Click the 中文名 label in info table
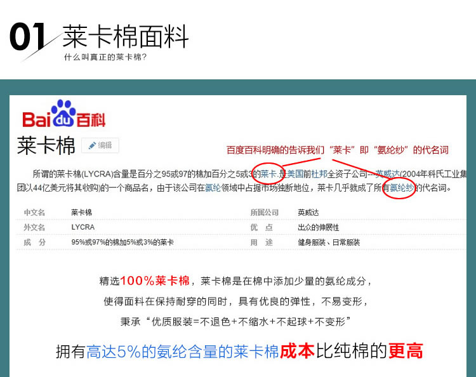476x377 pixels. click(34, 213)
